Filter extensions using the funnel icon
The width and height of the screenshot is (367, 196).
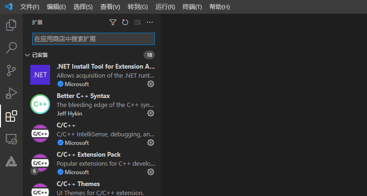click(x=113, y=22)
